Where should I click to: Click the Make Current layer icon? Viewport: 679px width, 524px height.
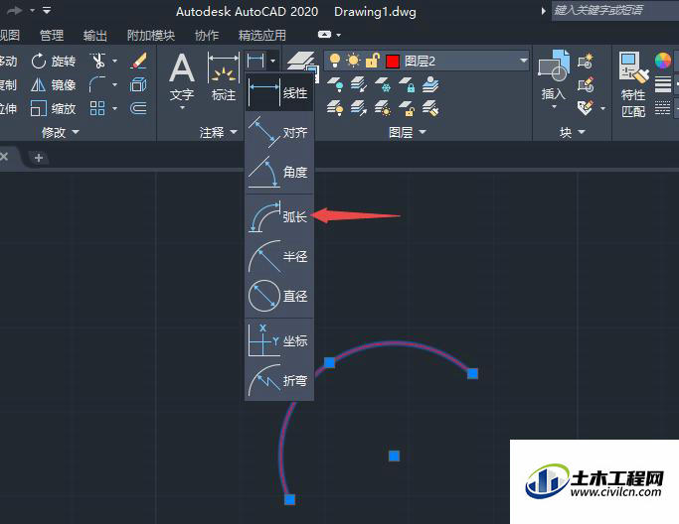coord(430,84)
